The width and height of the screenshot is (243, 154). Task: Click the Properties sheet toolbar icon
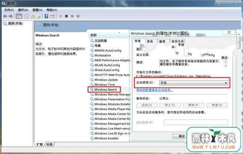point(27,16)
